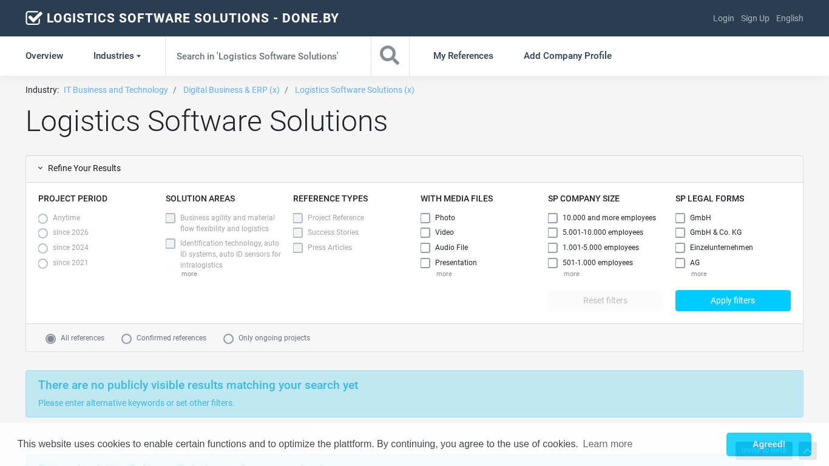Check the Photo media files checkbox
Image resolution: width=829 pixels, height=466 pixels.
(x=425, y=218)
